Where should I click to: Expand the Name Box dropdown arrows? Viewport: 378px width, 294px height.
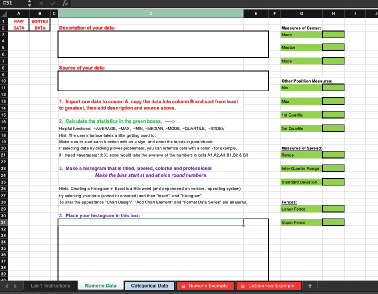click(30, 3)
